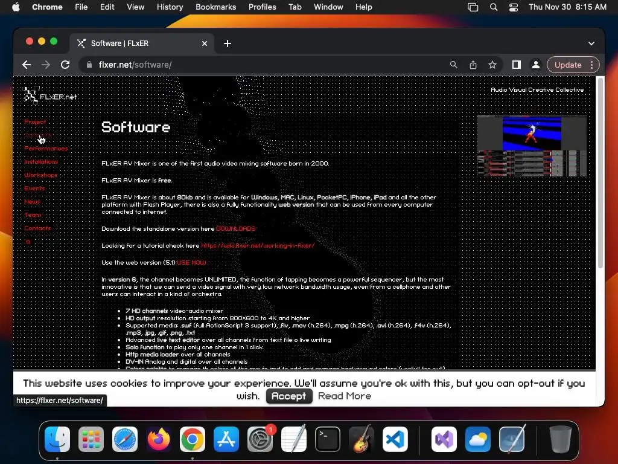Screen dimensions: 618x464
Task: Open the FLxER mixer screenshot thumbnail
Action: click(x=532, y=146)
